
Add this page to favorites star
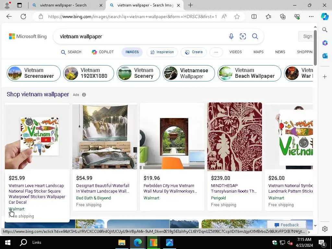click(237, 17)
